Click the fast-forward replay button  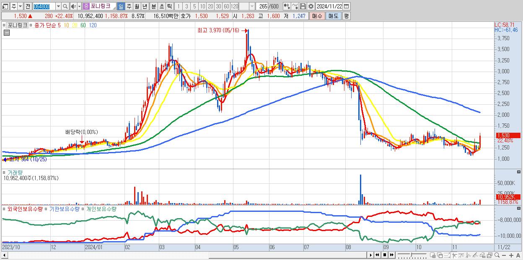pos(391,255)
